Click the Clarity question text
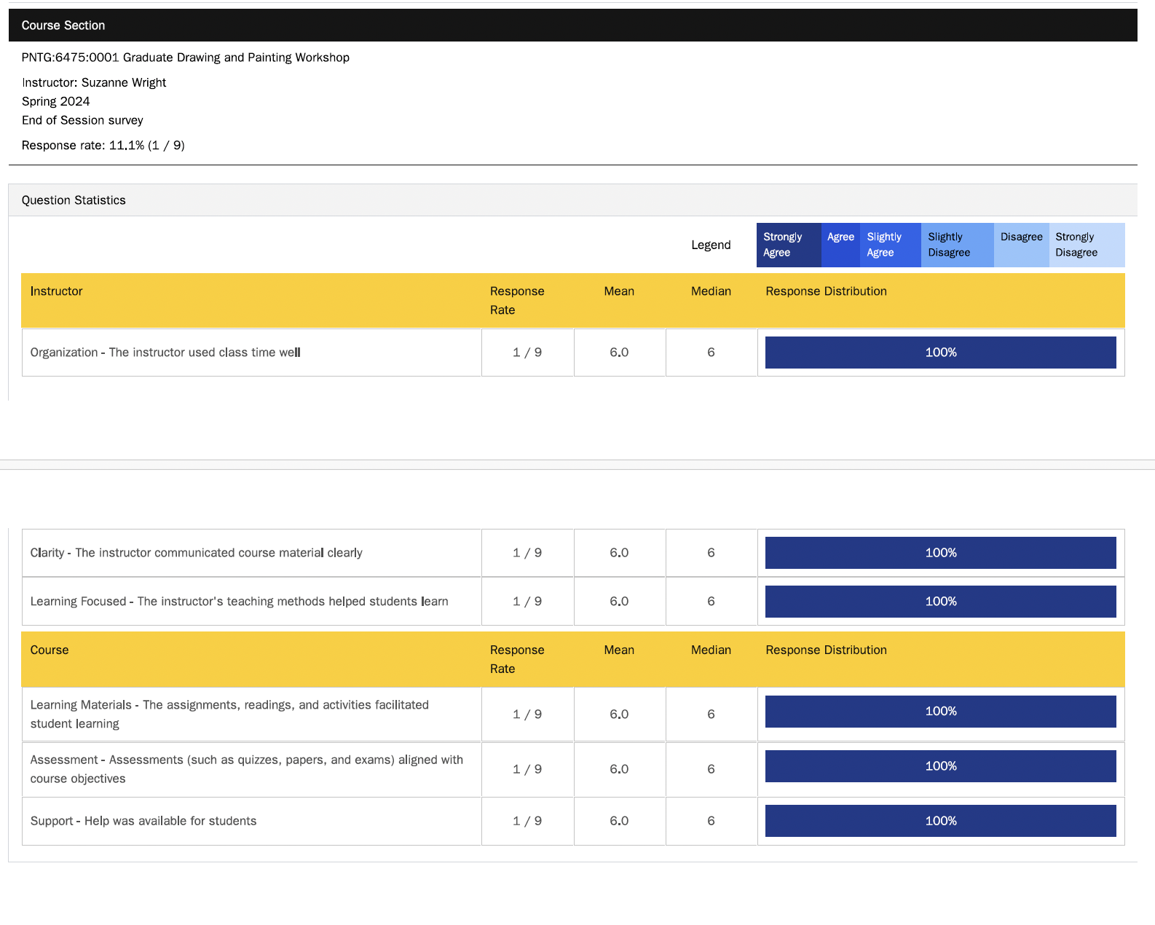 pyautogui.click(x=197, y=553)
